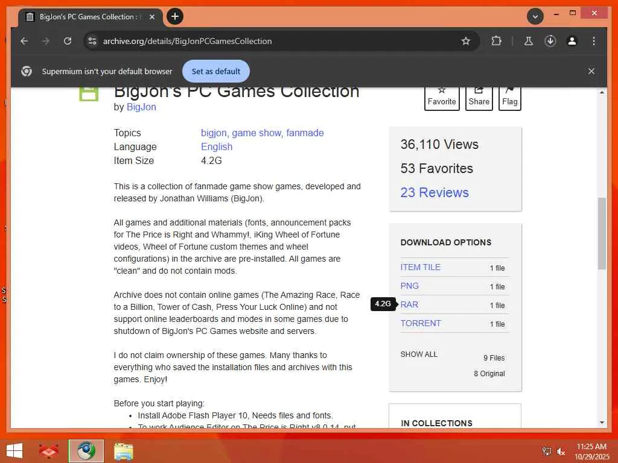Open site information icon in address bar
The image size is (618, 463).
point(92,41)
